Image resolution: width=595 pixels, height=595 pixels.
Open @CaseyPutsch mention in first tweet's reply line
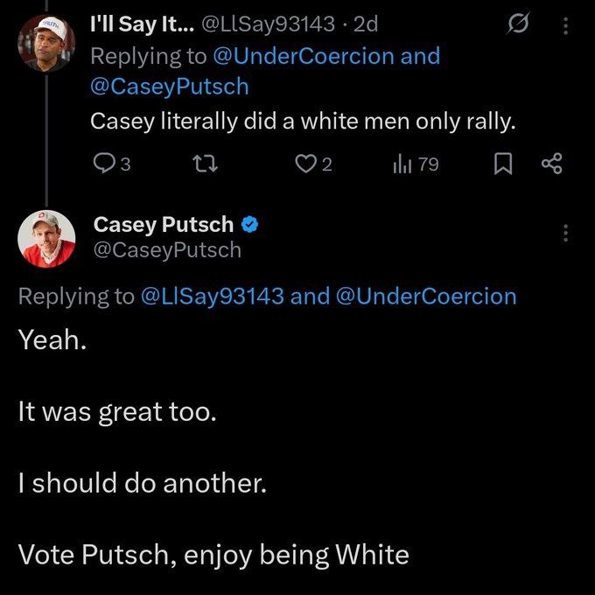169,86
